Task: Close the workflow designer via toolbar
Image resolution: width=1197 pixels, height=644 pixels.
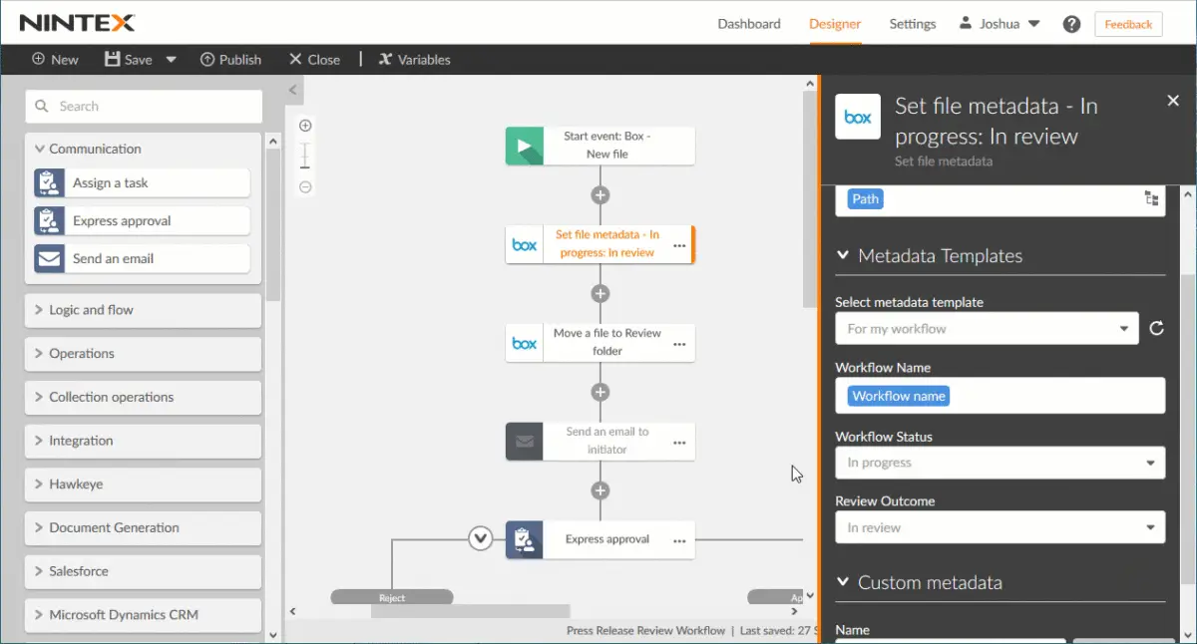Action: click(x=314, y=59)
